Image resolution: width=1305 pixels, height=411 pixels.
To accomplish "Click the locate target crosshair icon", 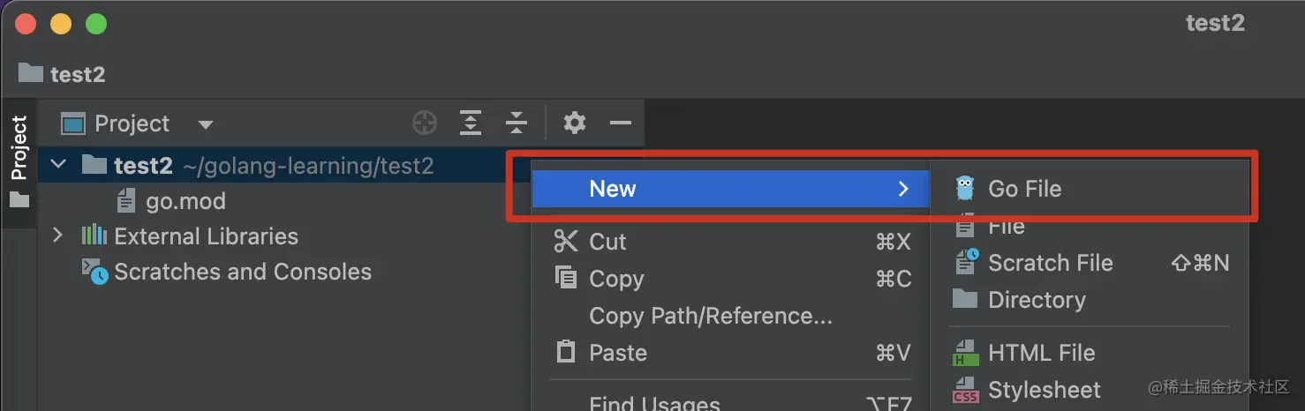I will click(425, 123).
